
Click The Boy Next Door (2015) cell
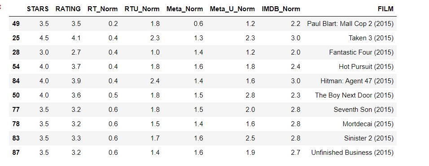coord(354,95)
